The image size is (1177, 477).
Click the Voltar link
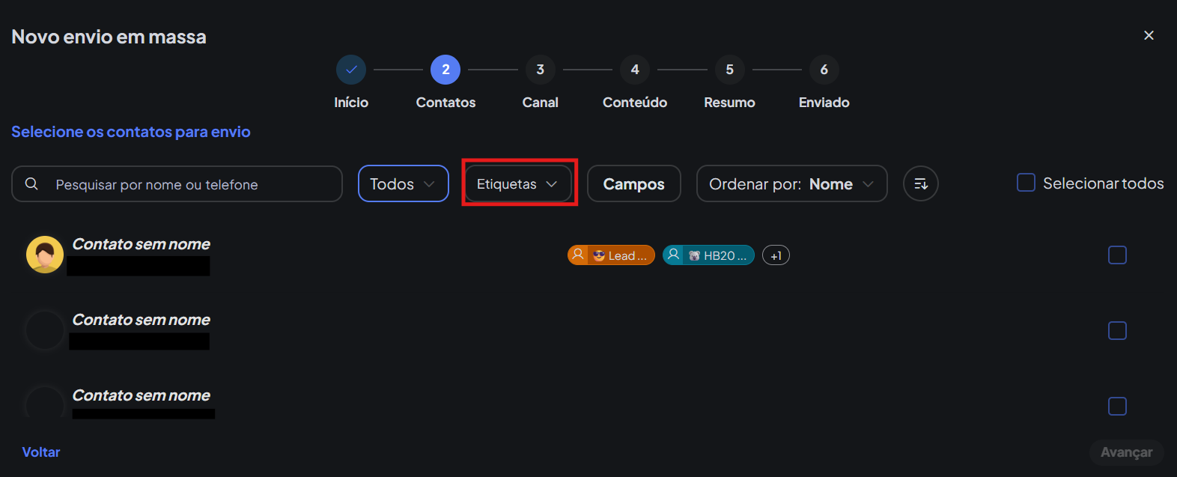click(41, 452)
